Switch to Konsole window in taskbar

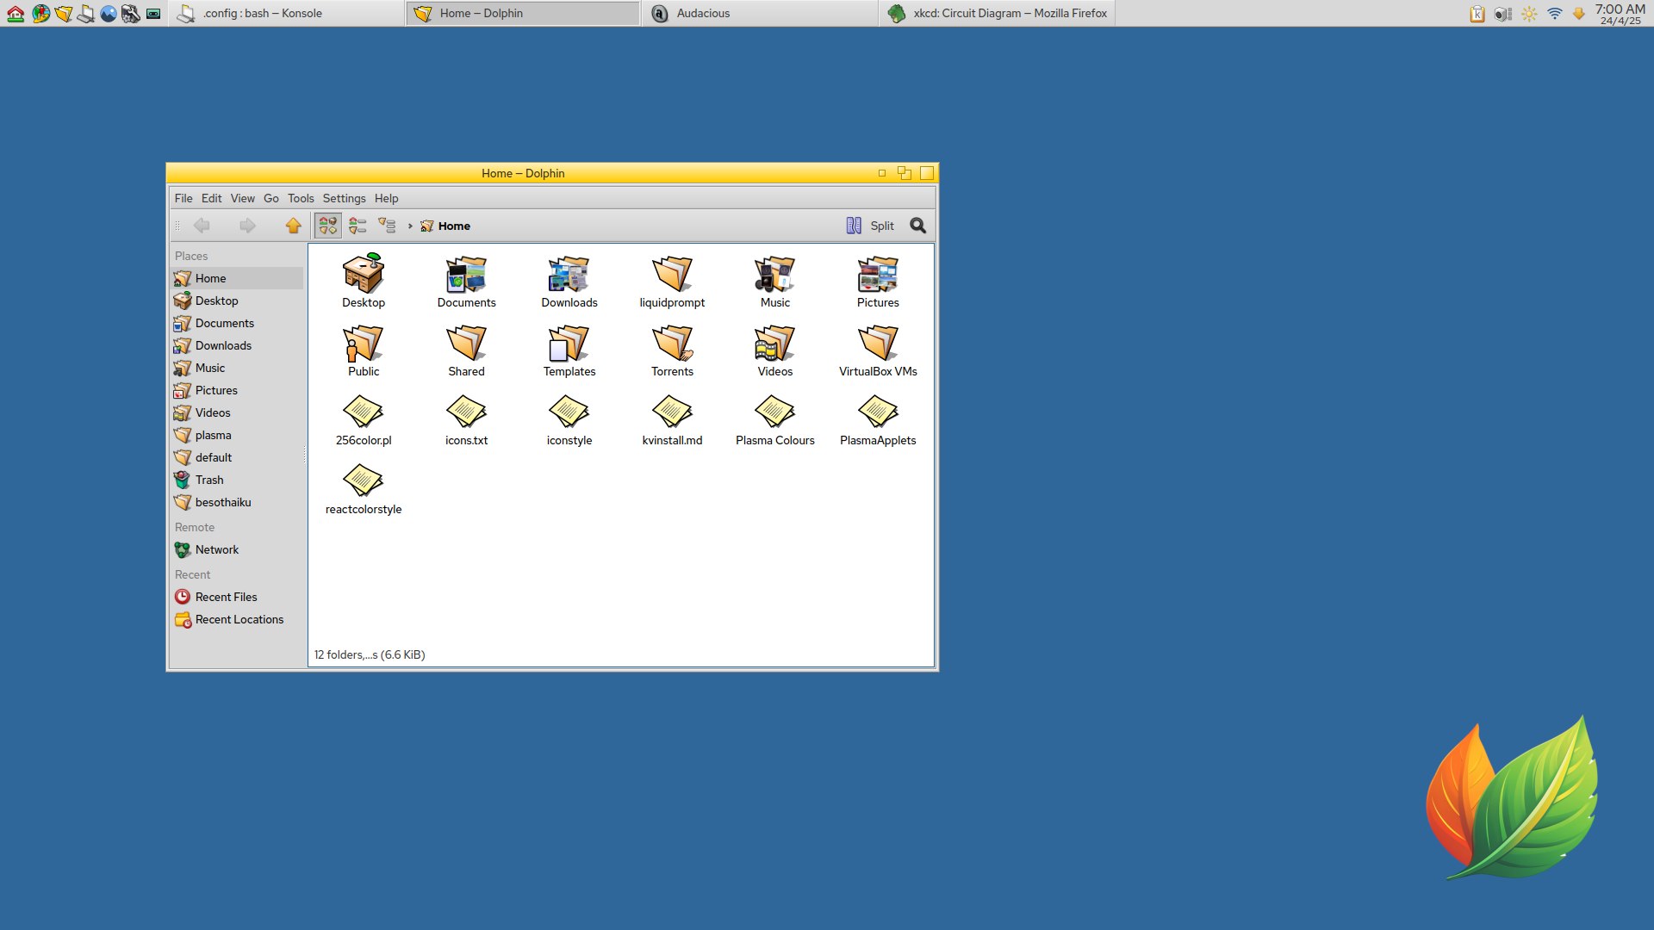point(286,13)
